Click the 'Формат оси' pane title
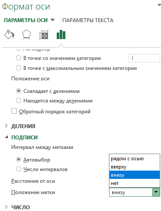Viewport: 161px width, 211px height. tap(26, 7)
